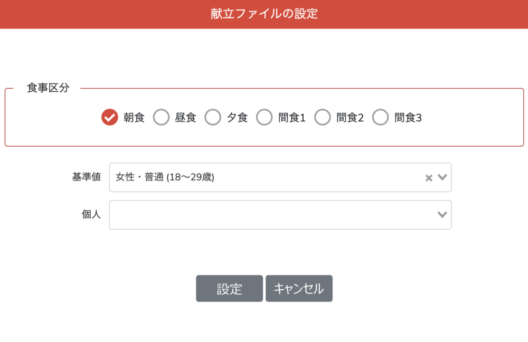
Task: Click the キャンセル button
Action: click(299, 289)
